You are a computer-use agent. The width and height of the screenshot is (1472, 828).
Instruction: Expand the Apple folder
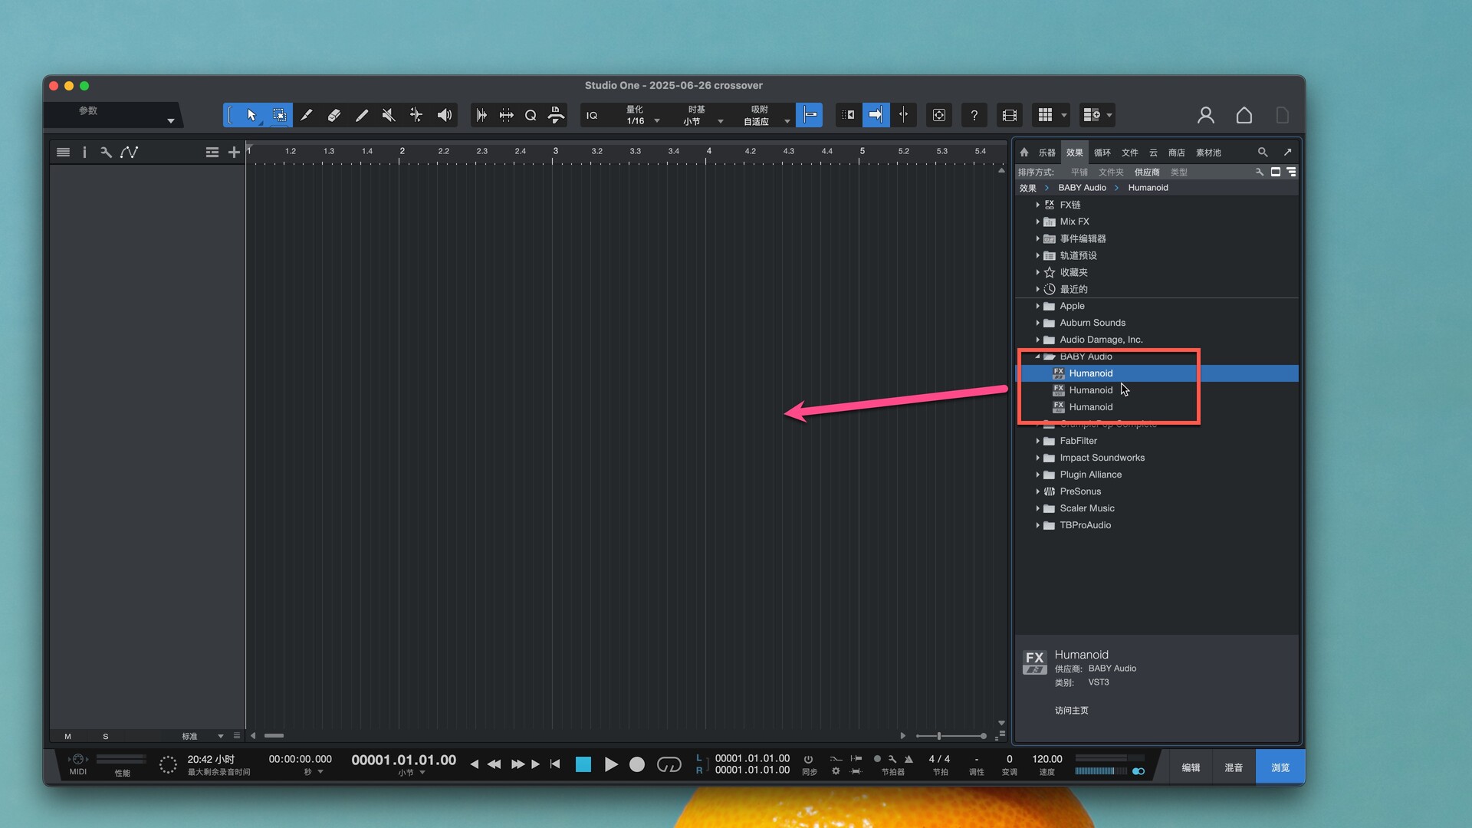1037,306
